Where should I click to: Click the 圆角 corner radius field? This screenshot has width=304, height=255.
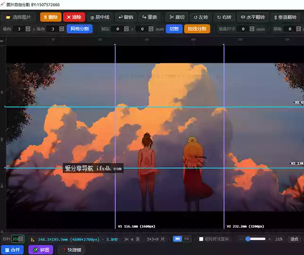(x=290, y=29)
